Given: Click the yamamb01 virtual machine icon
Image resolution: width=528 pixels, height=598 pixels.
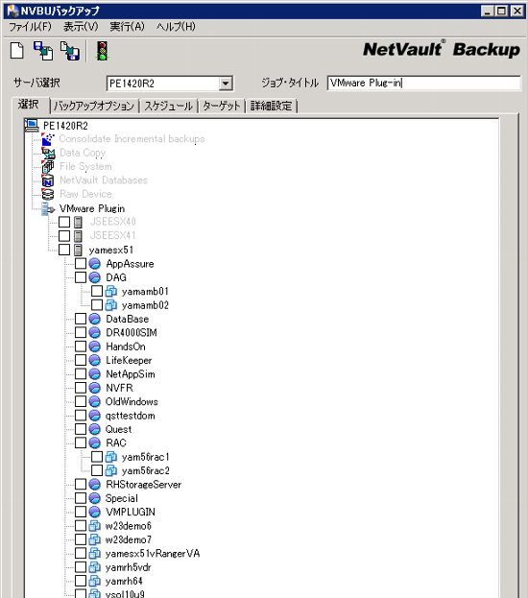Looking at the screenshot, I should click(111, 292).
